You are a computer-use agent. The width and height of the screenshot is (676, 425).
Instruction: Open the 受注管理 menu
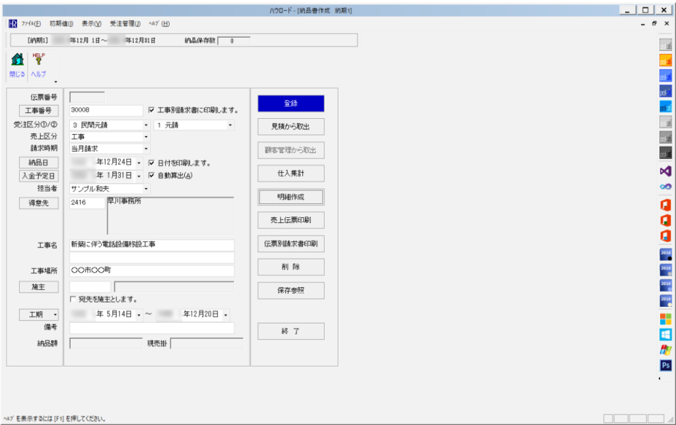(x=125, y=24)
